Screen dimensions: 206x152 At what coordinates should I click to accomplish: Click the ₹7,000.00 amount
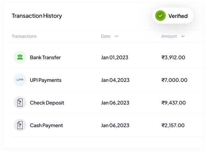pos(174,80)
